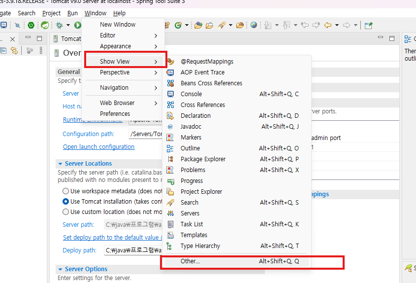Open Package Explorer view
The width and height of the screenshot is (416, 283).
[x=236, y=159]
